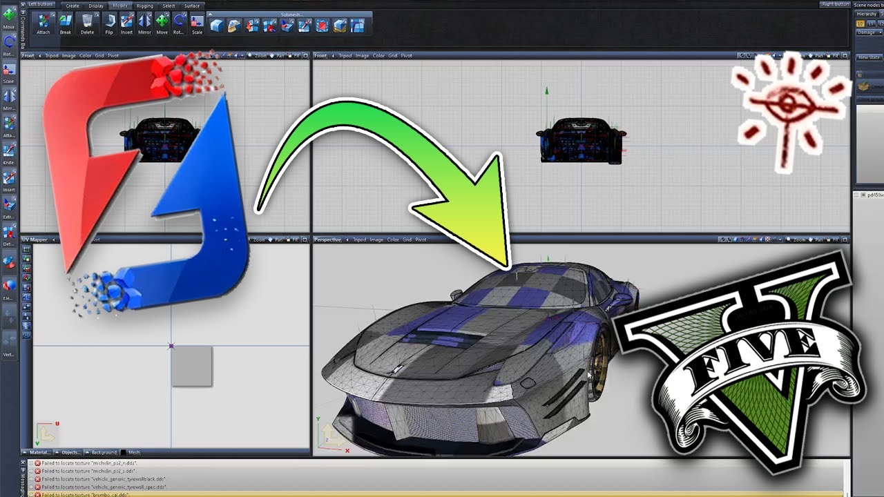Choose Scale in the left sidebar
Image resolution: width=884 pixels, height=497 pixels.
[x=9, y=73]
